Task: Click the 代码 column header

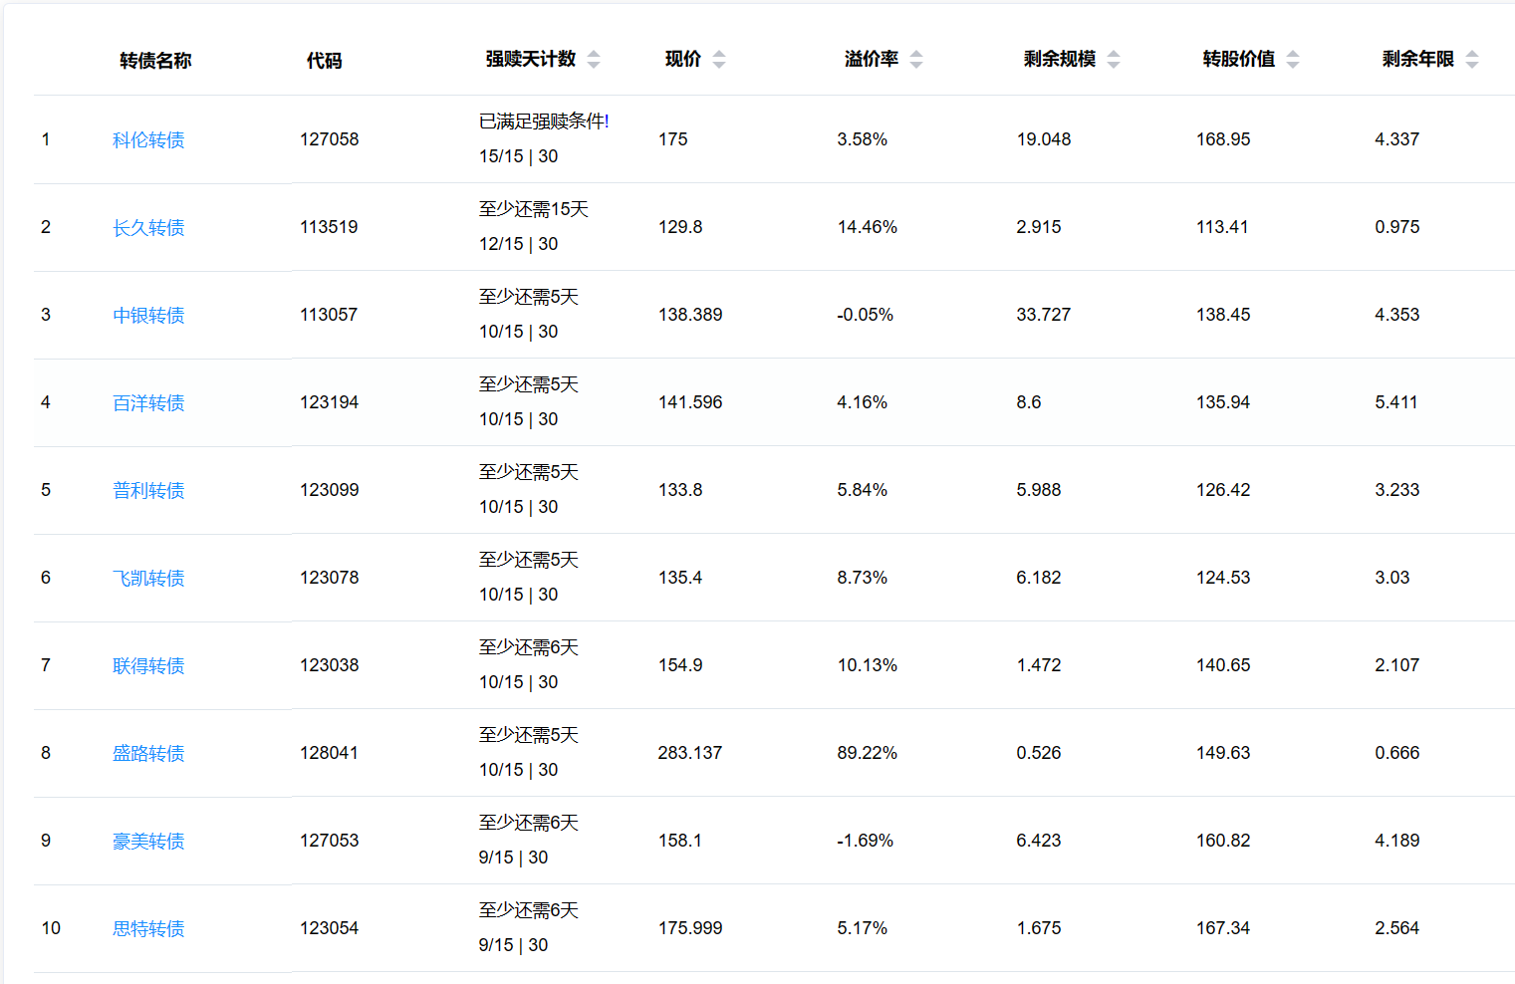Action: pyautogui.click(x=324, y=61)
